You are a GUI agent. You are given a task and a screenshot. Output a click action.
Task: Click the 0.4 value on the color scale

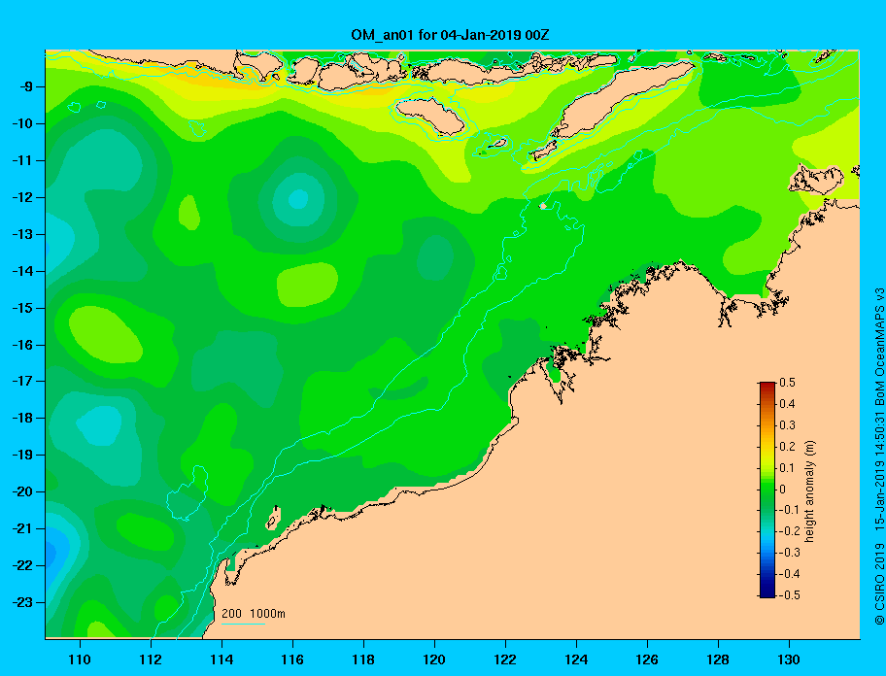click(787, 404)
